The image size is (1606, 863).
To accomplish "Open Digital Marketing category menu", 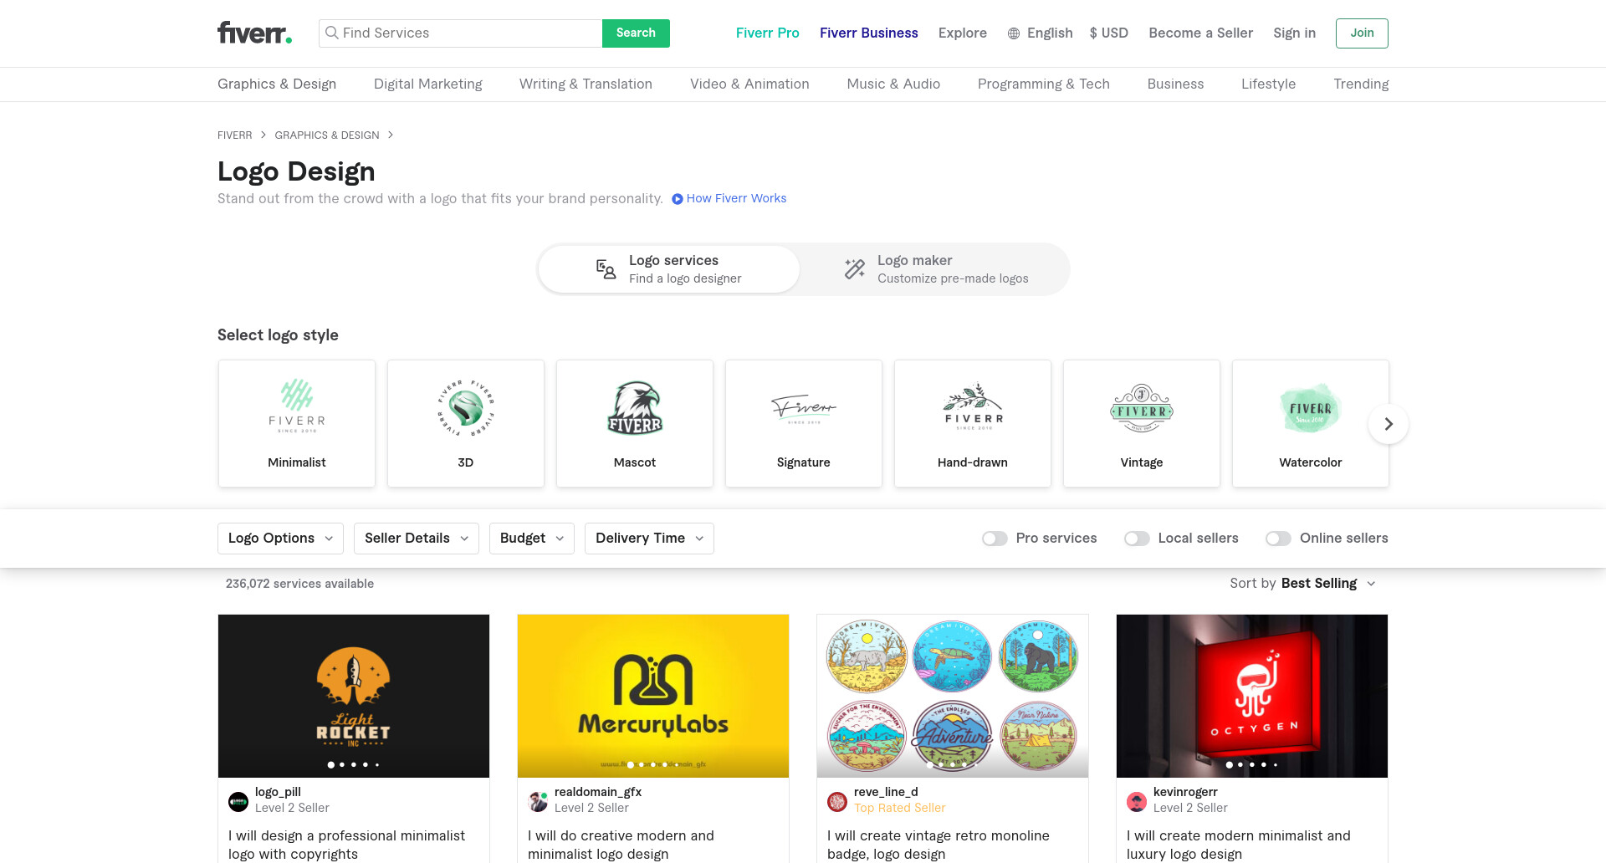I will pyautogui.click(x=428, y=84).
